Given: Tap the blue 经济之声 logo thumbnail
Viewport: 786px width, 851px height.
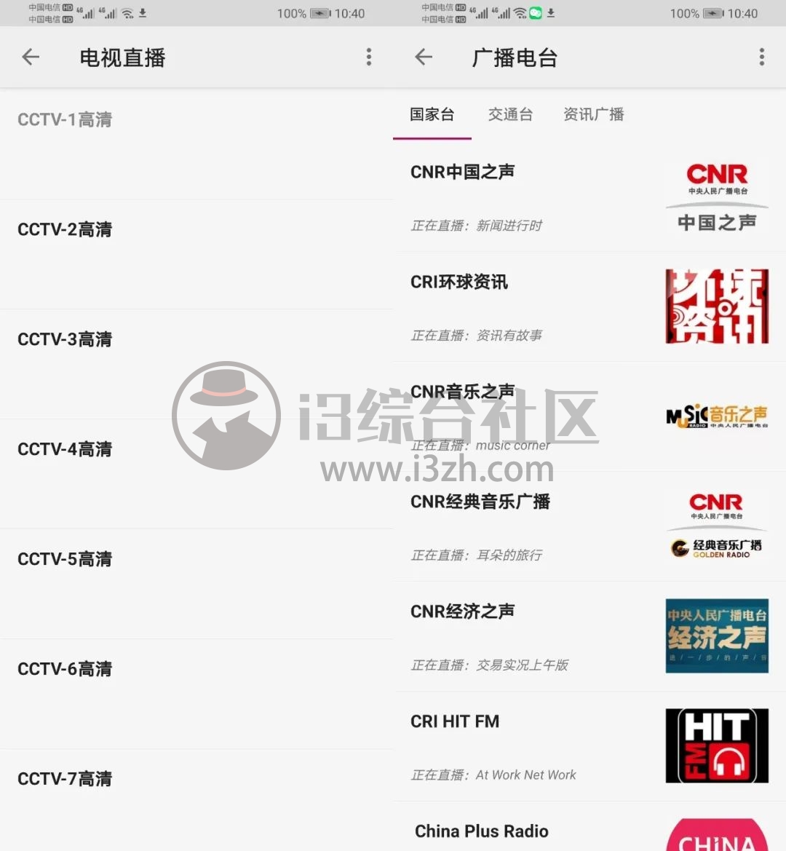Looking at the screenshot, I should [x=717, y=636].
